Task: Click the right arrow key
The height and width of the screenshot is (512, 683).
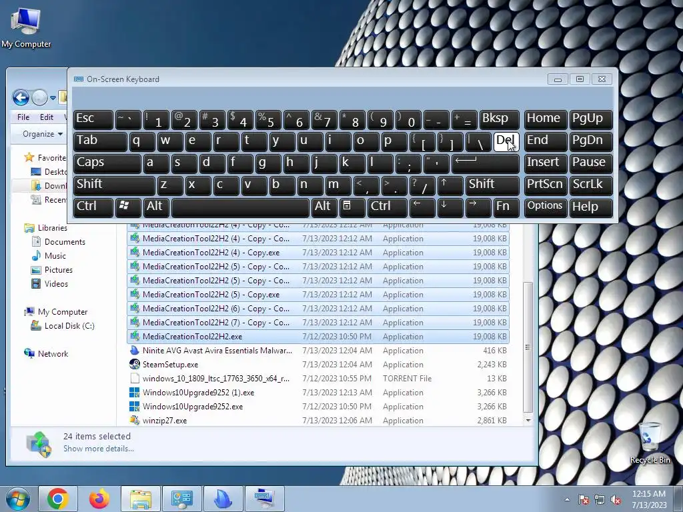Action: click(x=478, y=207)
